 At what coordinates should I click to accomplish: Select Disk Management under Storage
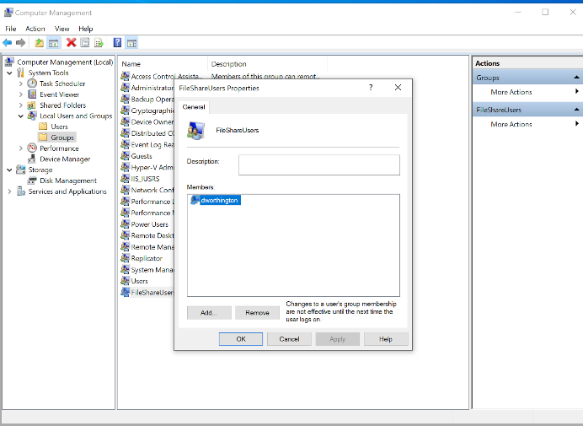point(67,181)
